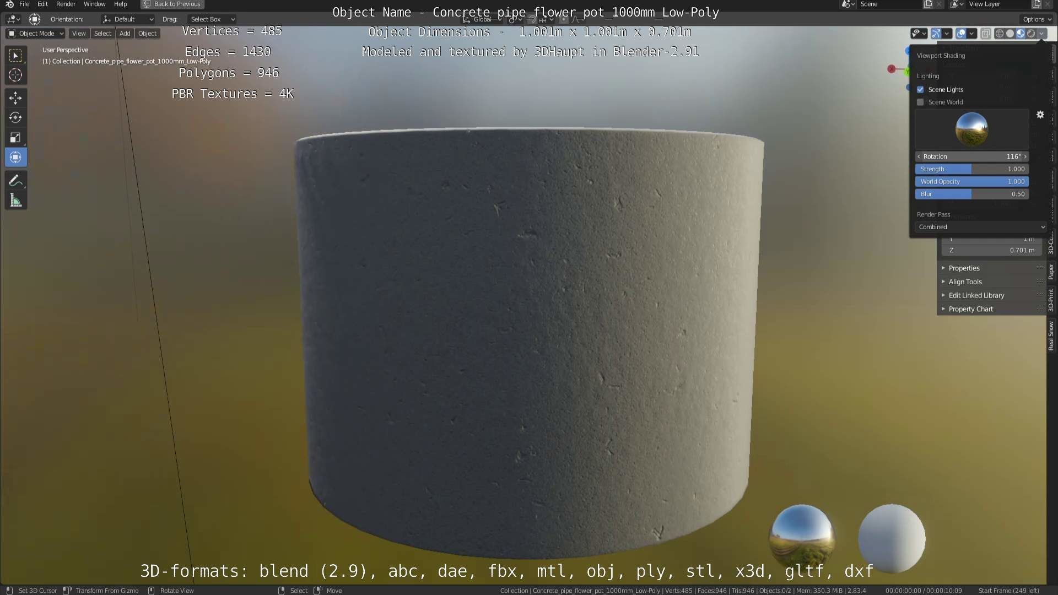The width and height of the screenshot is (1058, 595).
Task: Click the new view layer copy icon
Action: point(1037,4)
